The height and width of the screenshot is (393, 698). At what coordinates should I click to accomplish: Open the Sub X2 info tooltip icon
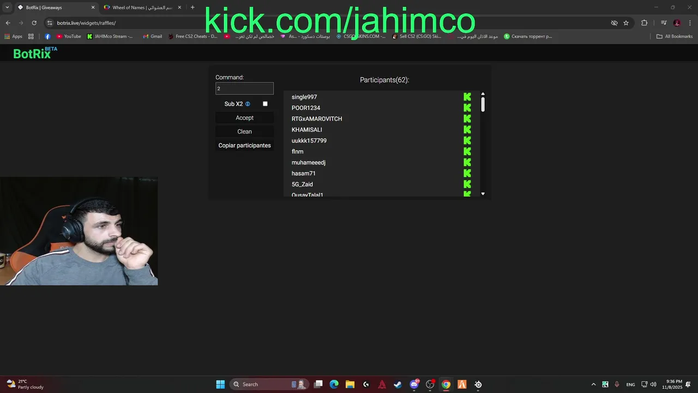[x=248, y=104]
